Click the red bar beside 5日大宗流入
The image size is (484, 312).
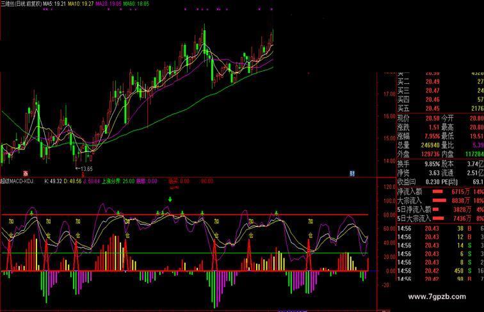(x=439, y=218)
